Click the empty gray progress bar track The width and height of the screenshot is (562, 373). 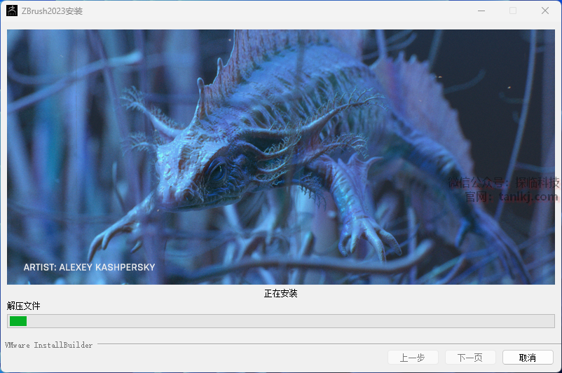tap(280, 321)
